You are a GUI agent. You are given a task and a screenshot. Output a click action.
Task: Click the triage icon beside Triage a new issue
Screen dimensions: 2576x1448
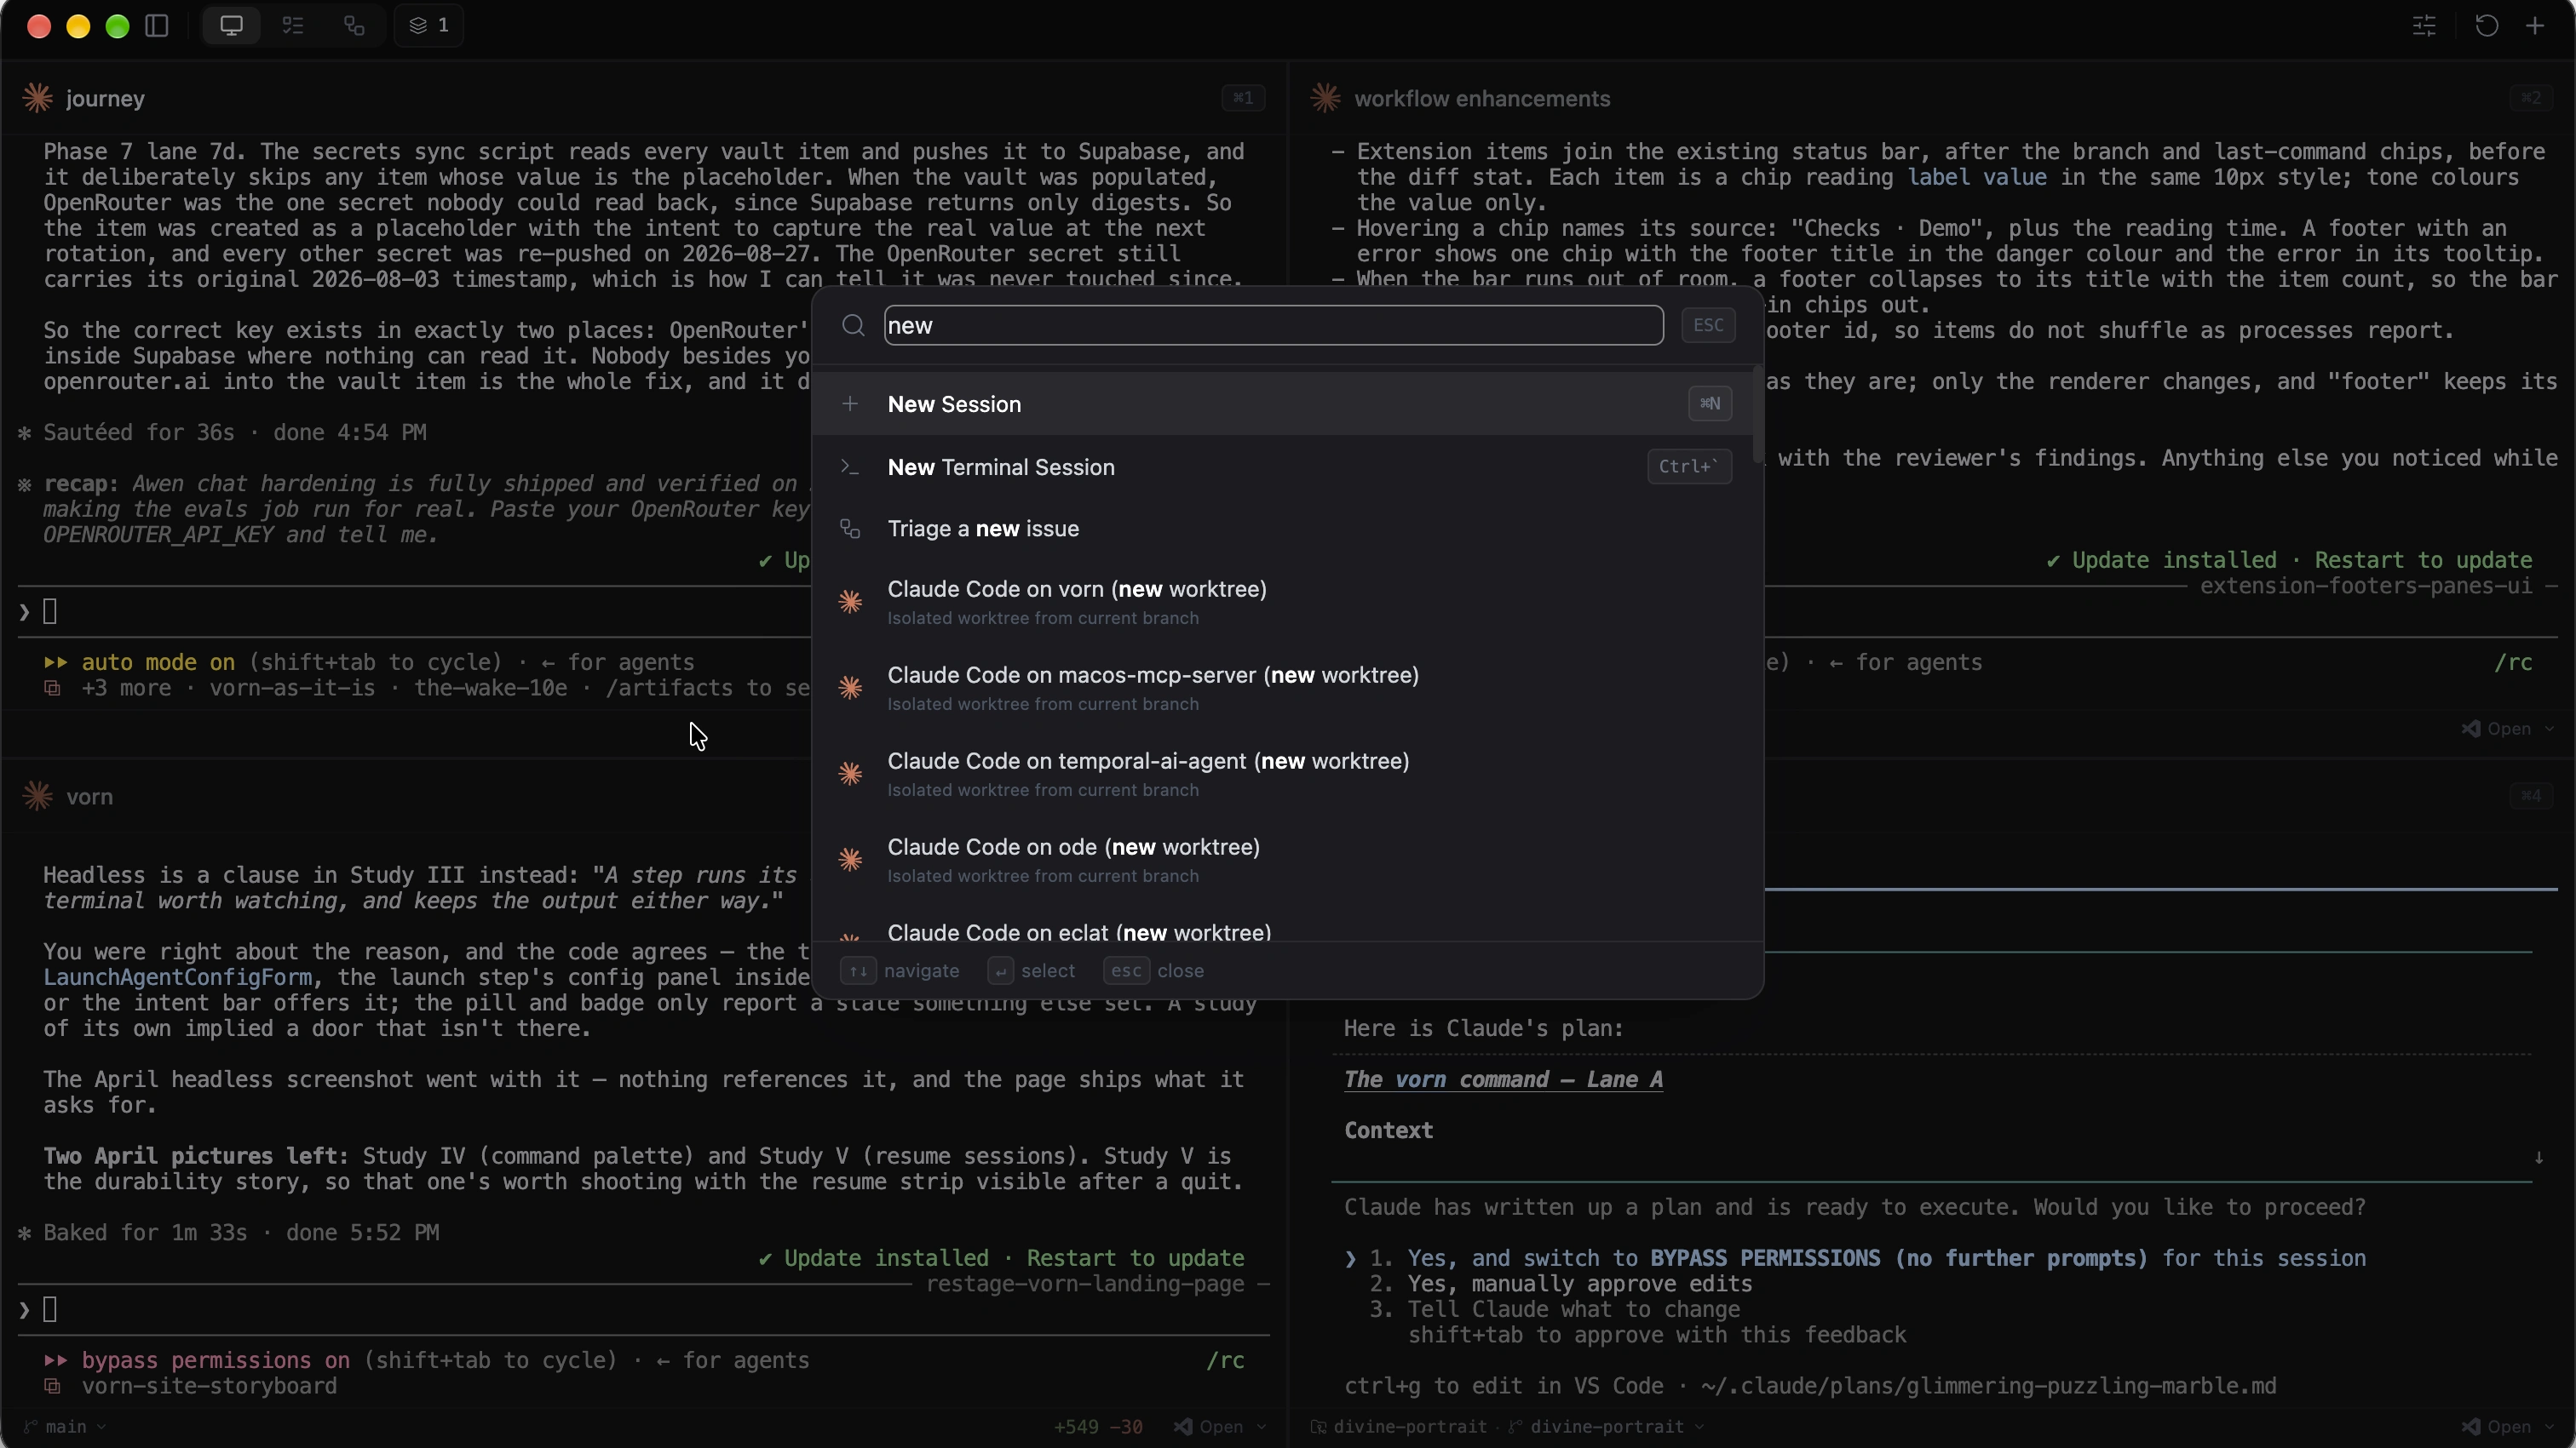click(x=850, y=529)
